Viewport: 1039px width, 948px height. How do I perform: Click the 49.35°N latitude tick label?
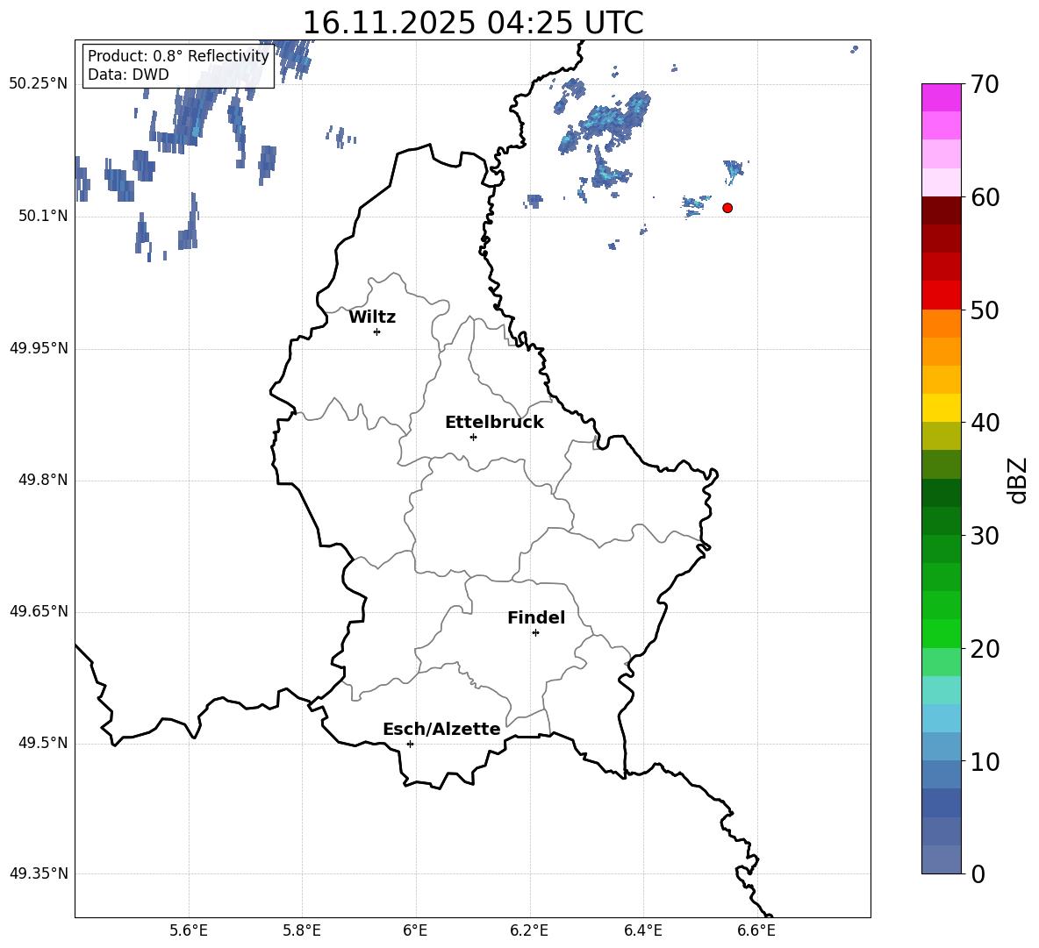coord(39,873)
